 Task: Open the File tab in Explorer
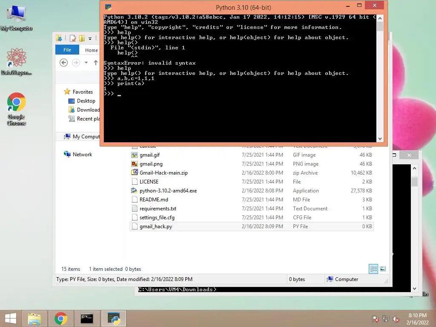[67, 50]
